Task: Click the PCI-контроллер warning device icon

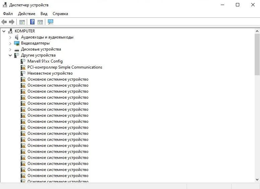Action: pyautogui.click(x=23, y=67)
